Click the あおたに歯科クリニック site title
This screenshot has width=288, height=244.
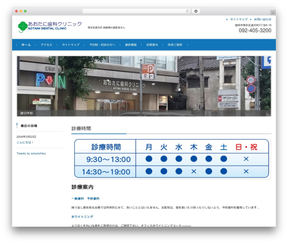point(55,24)
